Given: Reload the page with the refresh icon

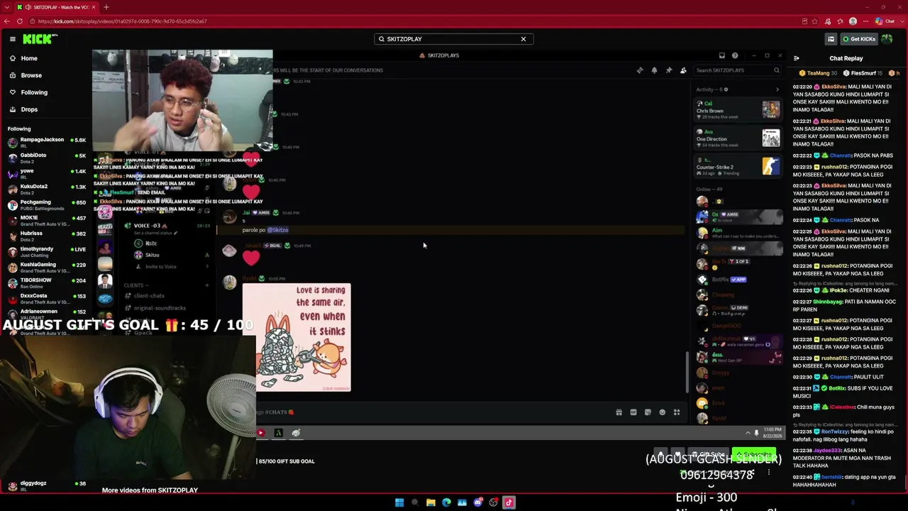Looking at the screenshot, I should [x=20, y=21].
